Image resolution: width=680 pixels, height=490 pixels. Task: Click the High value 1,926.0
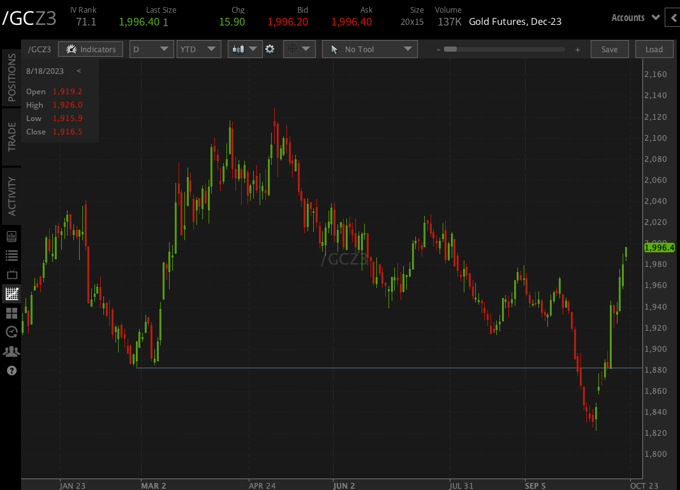68,105
